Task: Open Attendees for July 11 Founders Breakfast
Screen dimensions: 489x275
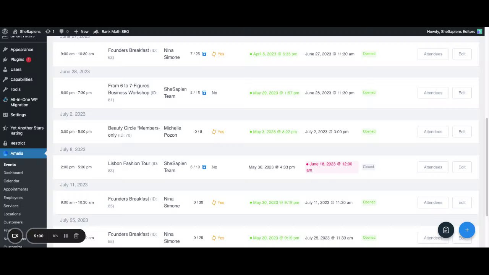Action: [x=433, y=202]
